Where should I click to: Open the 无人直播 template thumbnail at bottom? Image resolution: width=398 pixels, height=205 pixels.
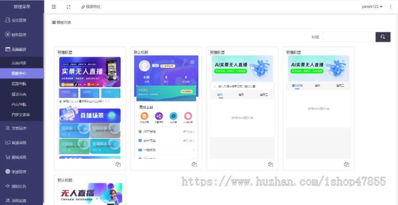[x=90, y=194]
